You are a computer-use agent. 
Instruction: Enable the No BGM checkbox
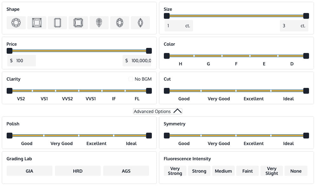pos(131,79)
